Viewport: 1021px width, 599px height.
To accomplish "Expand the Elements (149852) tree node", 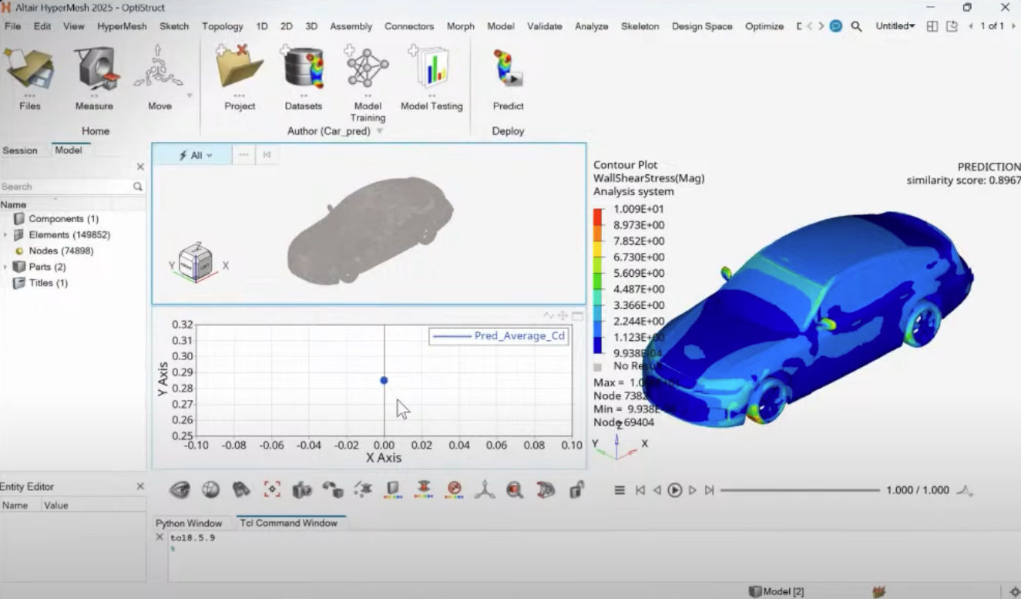I will point(5,235).
